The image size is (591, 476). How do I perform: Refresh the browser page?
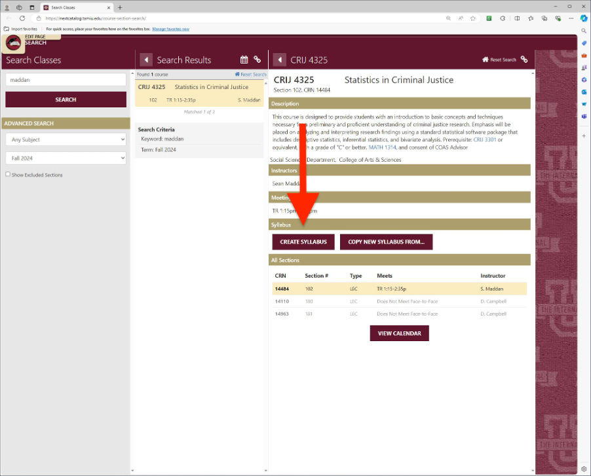click(x=22, y=18)
